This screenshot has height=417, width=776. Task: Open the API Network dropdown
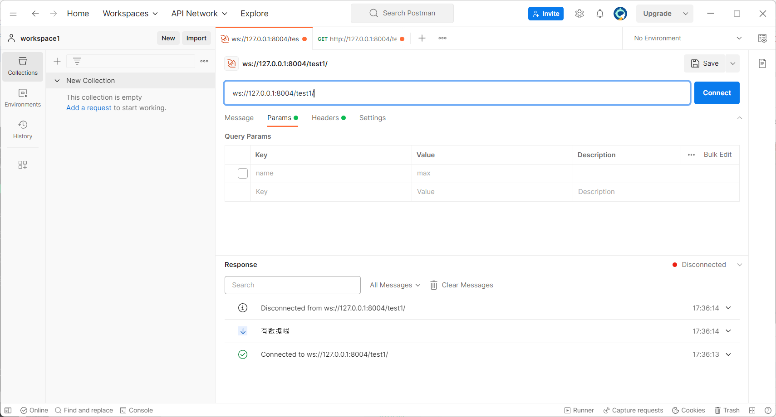click(x=199, y=14)
